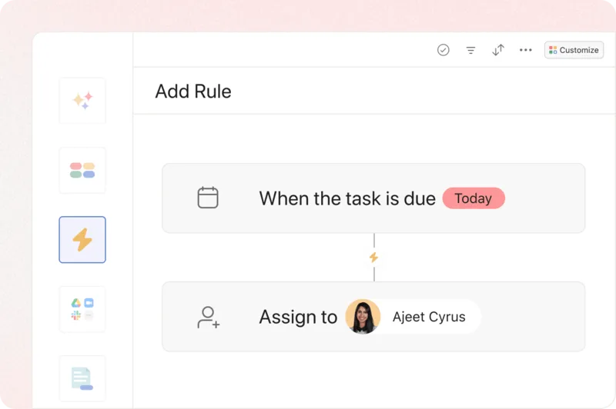This screenshot has width=616, height=409.
Task: Select the "When the task is due" trigger
Action: point(347,198)
